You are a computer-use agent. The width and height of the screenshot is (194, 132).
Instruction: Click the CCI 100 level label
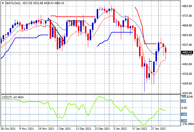coord(184,101)
